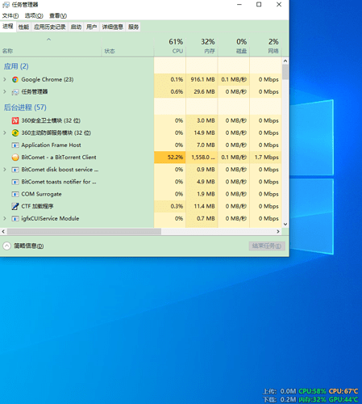
Task: Select the Google Chrome process icon
Action: (x=15, y=79)
